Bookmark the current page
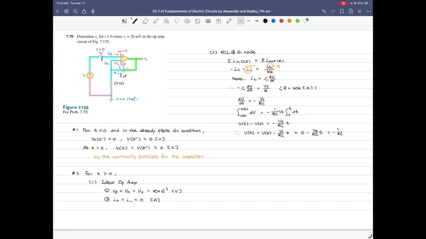This screenshot has width=426, height=239. pyautogui.click(x=342, y=11)
